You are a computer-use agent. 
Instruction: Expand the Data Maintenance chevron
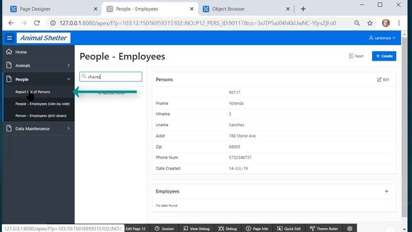pos(69,128)
